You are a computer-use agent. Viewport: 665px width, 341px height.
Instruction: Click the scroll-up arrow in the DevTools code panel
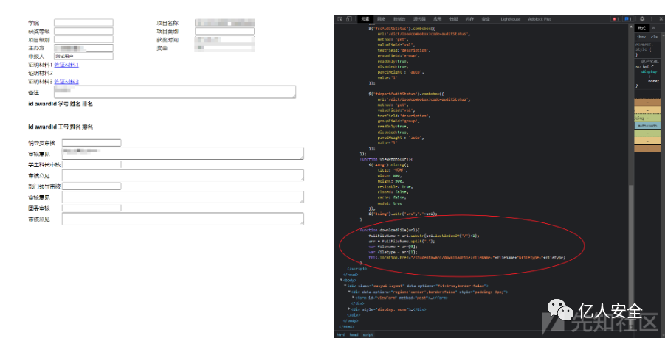click(x=632, y=27)
